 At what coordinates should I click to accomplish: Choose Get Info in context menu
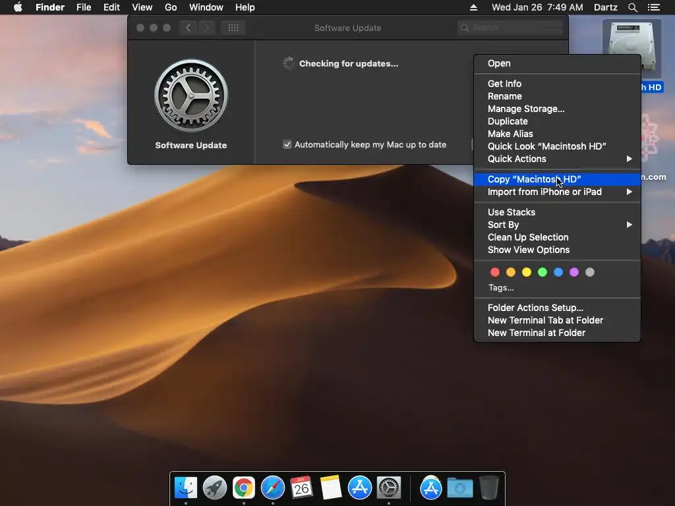pyautogui.click(x=557, y=84)
